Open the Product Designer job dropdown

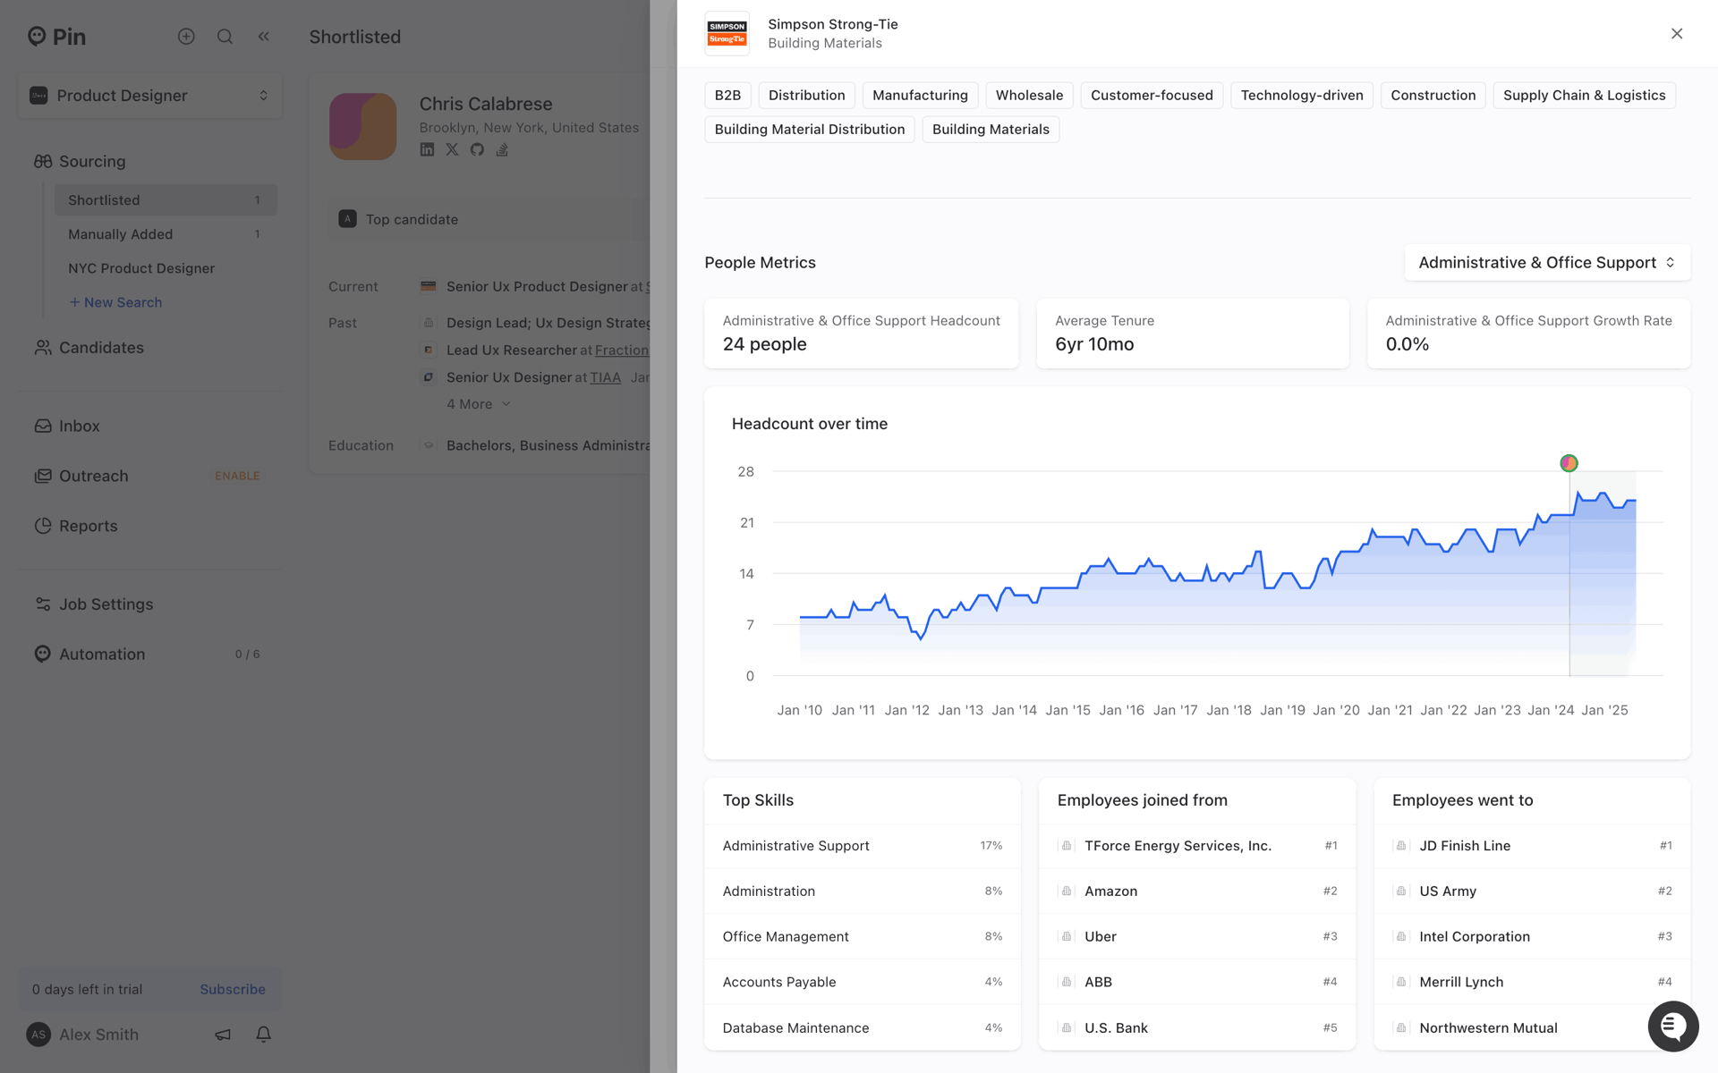pyautogui.click(x=149, y=96)
